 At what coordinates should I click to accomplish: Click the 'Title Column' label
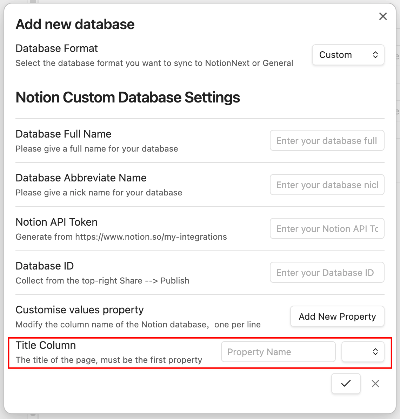pyautogui.click(x=46, y=345)
